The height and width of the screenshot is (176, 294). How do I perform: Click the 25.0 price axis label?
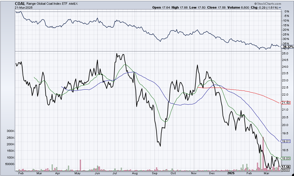point(285,54)
